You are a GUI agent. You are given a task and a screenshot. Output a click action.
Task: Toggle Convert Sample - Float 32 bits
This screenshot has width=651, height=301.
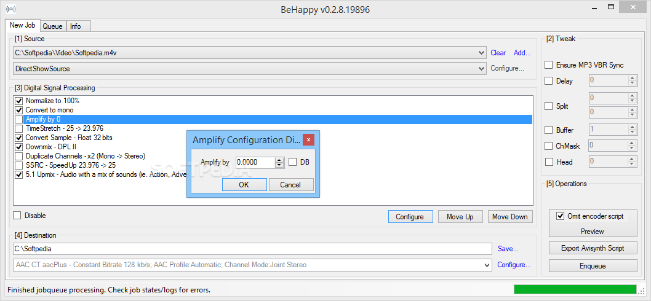click(x=18, y=138)
